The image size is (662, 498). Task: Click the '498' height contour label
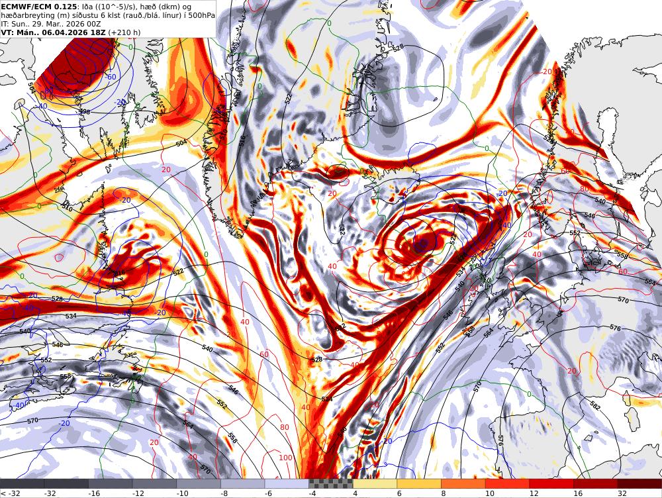tap(85, 111)
